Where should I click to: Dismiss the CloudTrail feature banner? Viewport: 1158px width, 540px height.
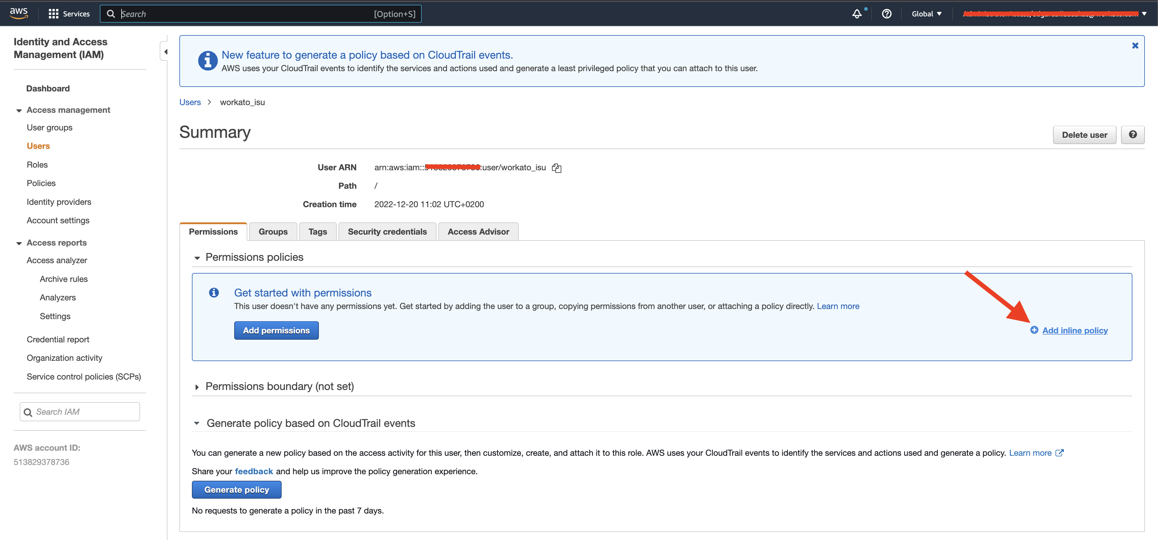(1135, 45)
